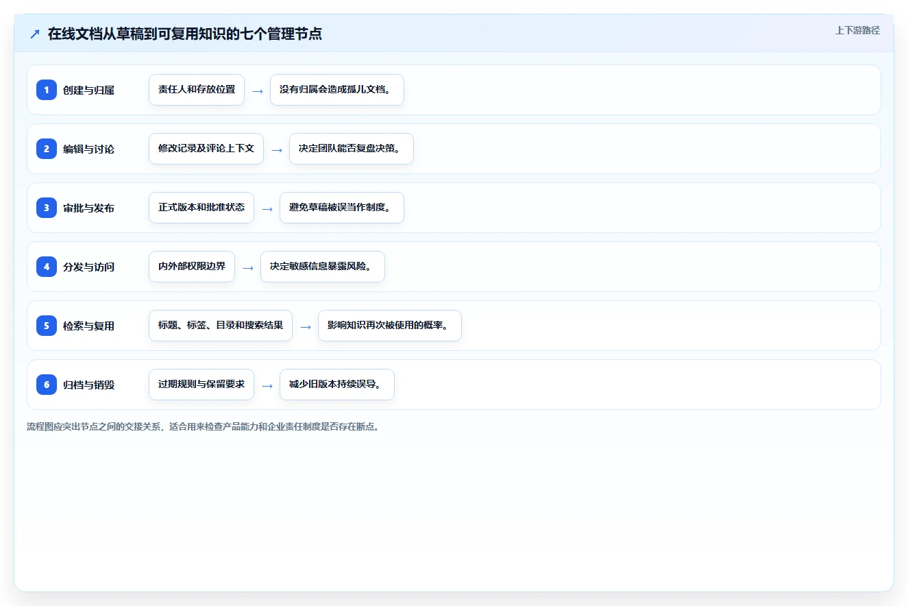Click the 影响知识再次被使用的概率。 box
Image resolution: width=908 pixels, height=606 pixels.
click(x=390, y=326)
